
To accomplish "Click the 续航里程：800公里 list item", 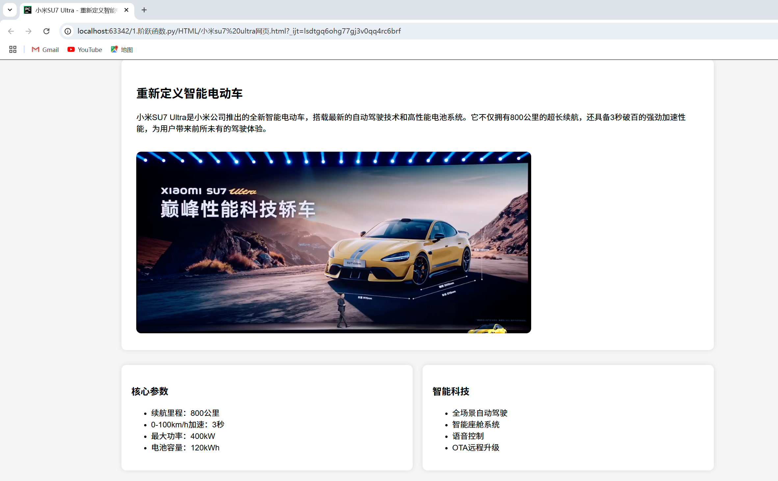I will pos(185,413).
